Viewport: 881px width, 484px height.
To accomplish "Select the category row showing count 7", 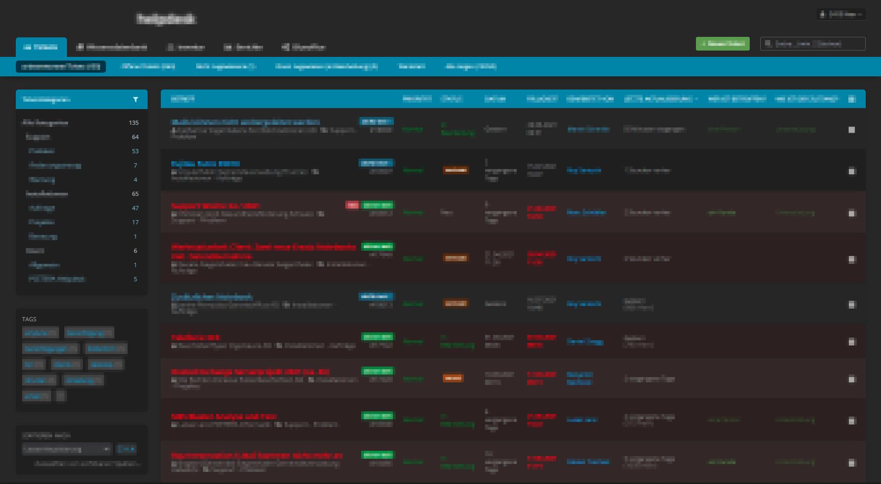I will (x=81, y=165).
